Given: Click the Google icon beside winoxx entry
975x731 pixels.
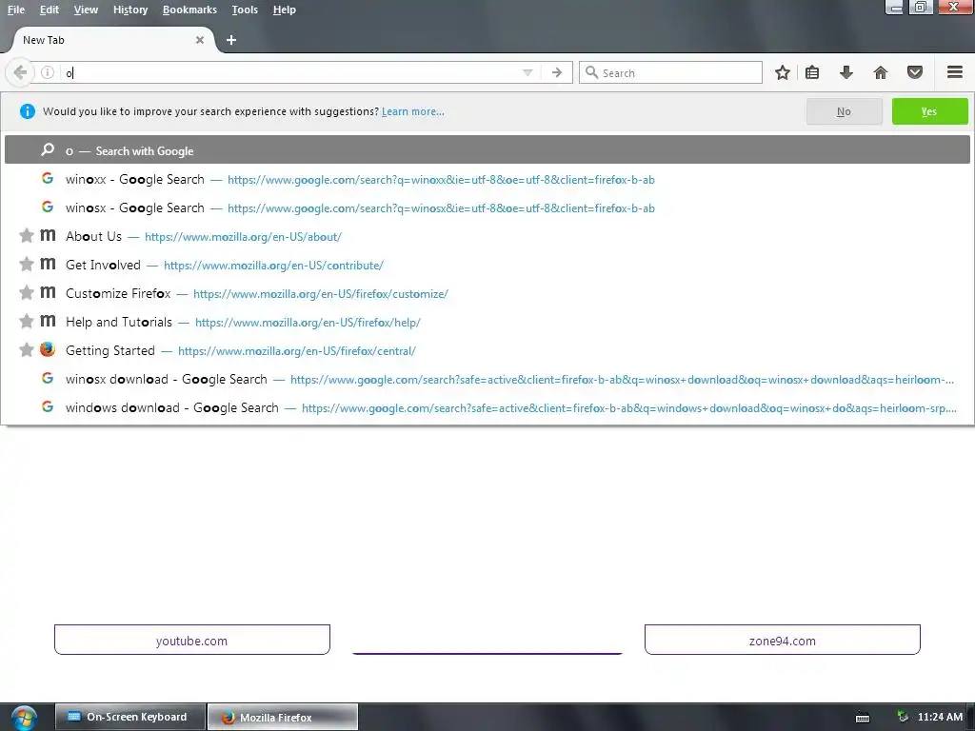Looking at the screenshot, I should click(x=48, y=178).
